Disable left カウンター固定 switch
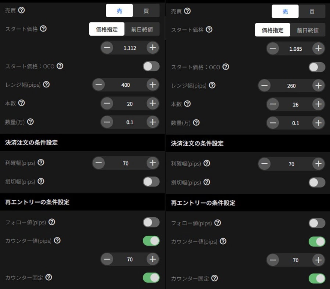 coord(151,278)
